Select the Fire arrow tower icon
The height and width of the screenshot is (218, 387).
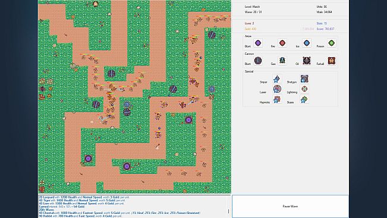282,43
